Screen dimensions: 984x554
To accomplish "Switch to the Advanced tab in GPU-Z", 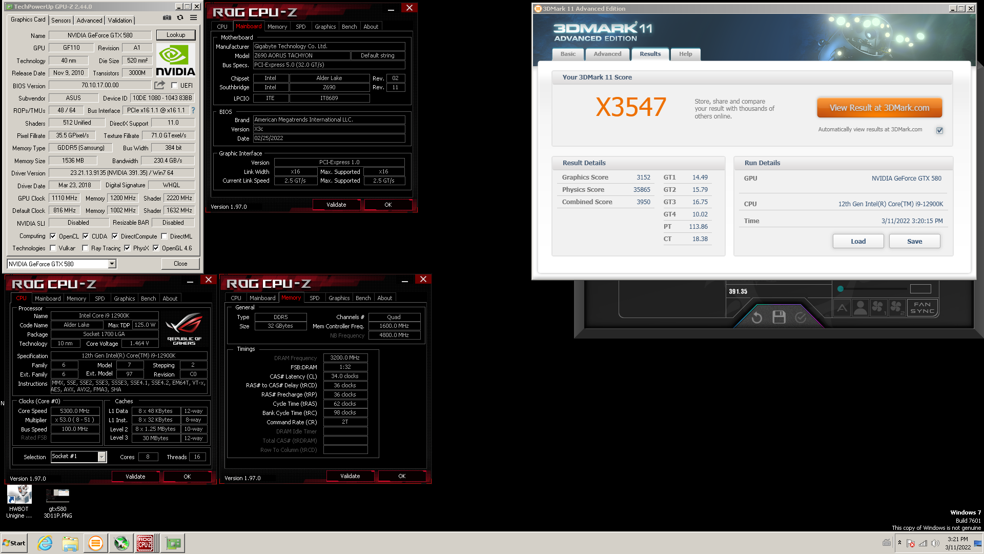I will (x=89, y=21).
